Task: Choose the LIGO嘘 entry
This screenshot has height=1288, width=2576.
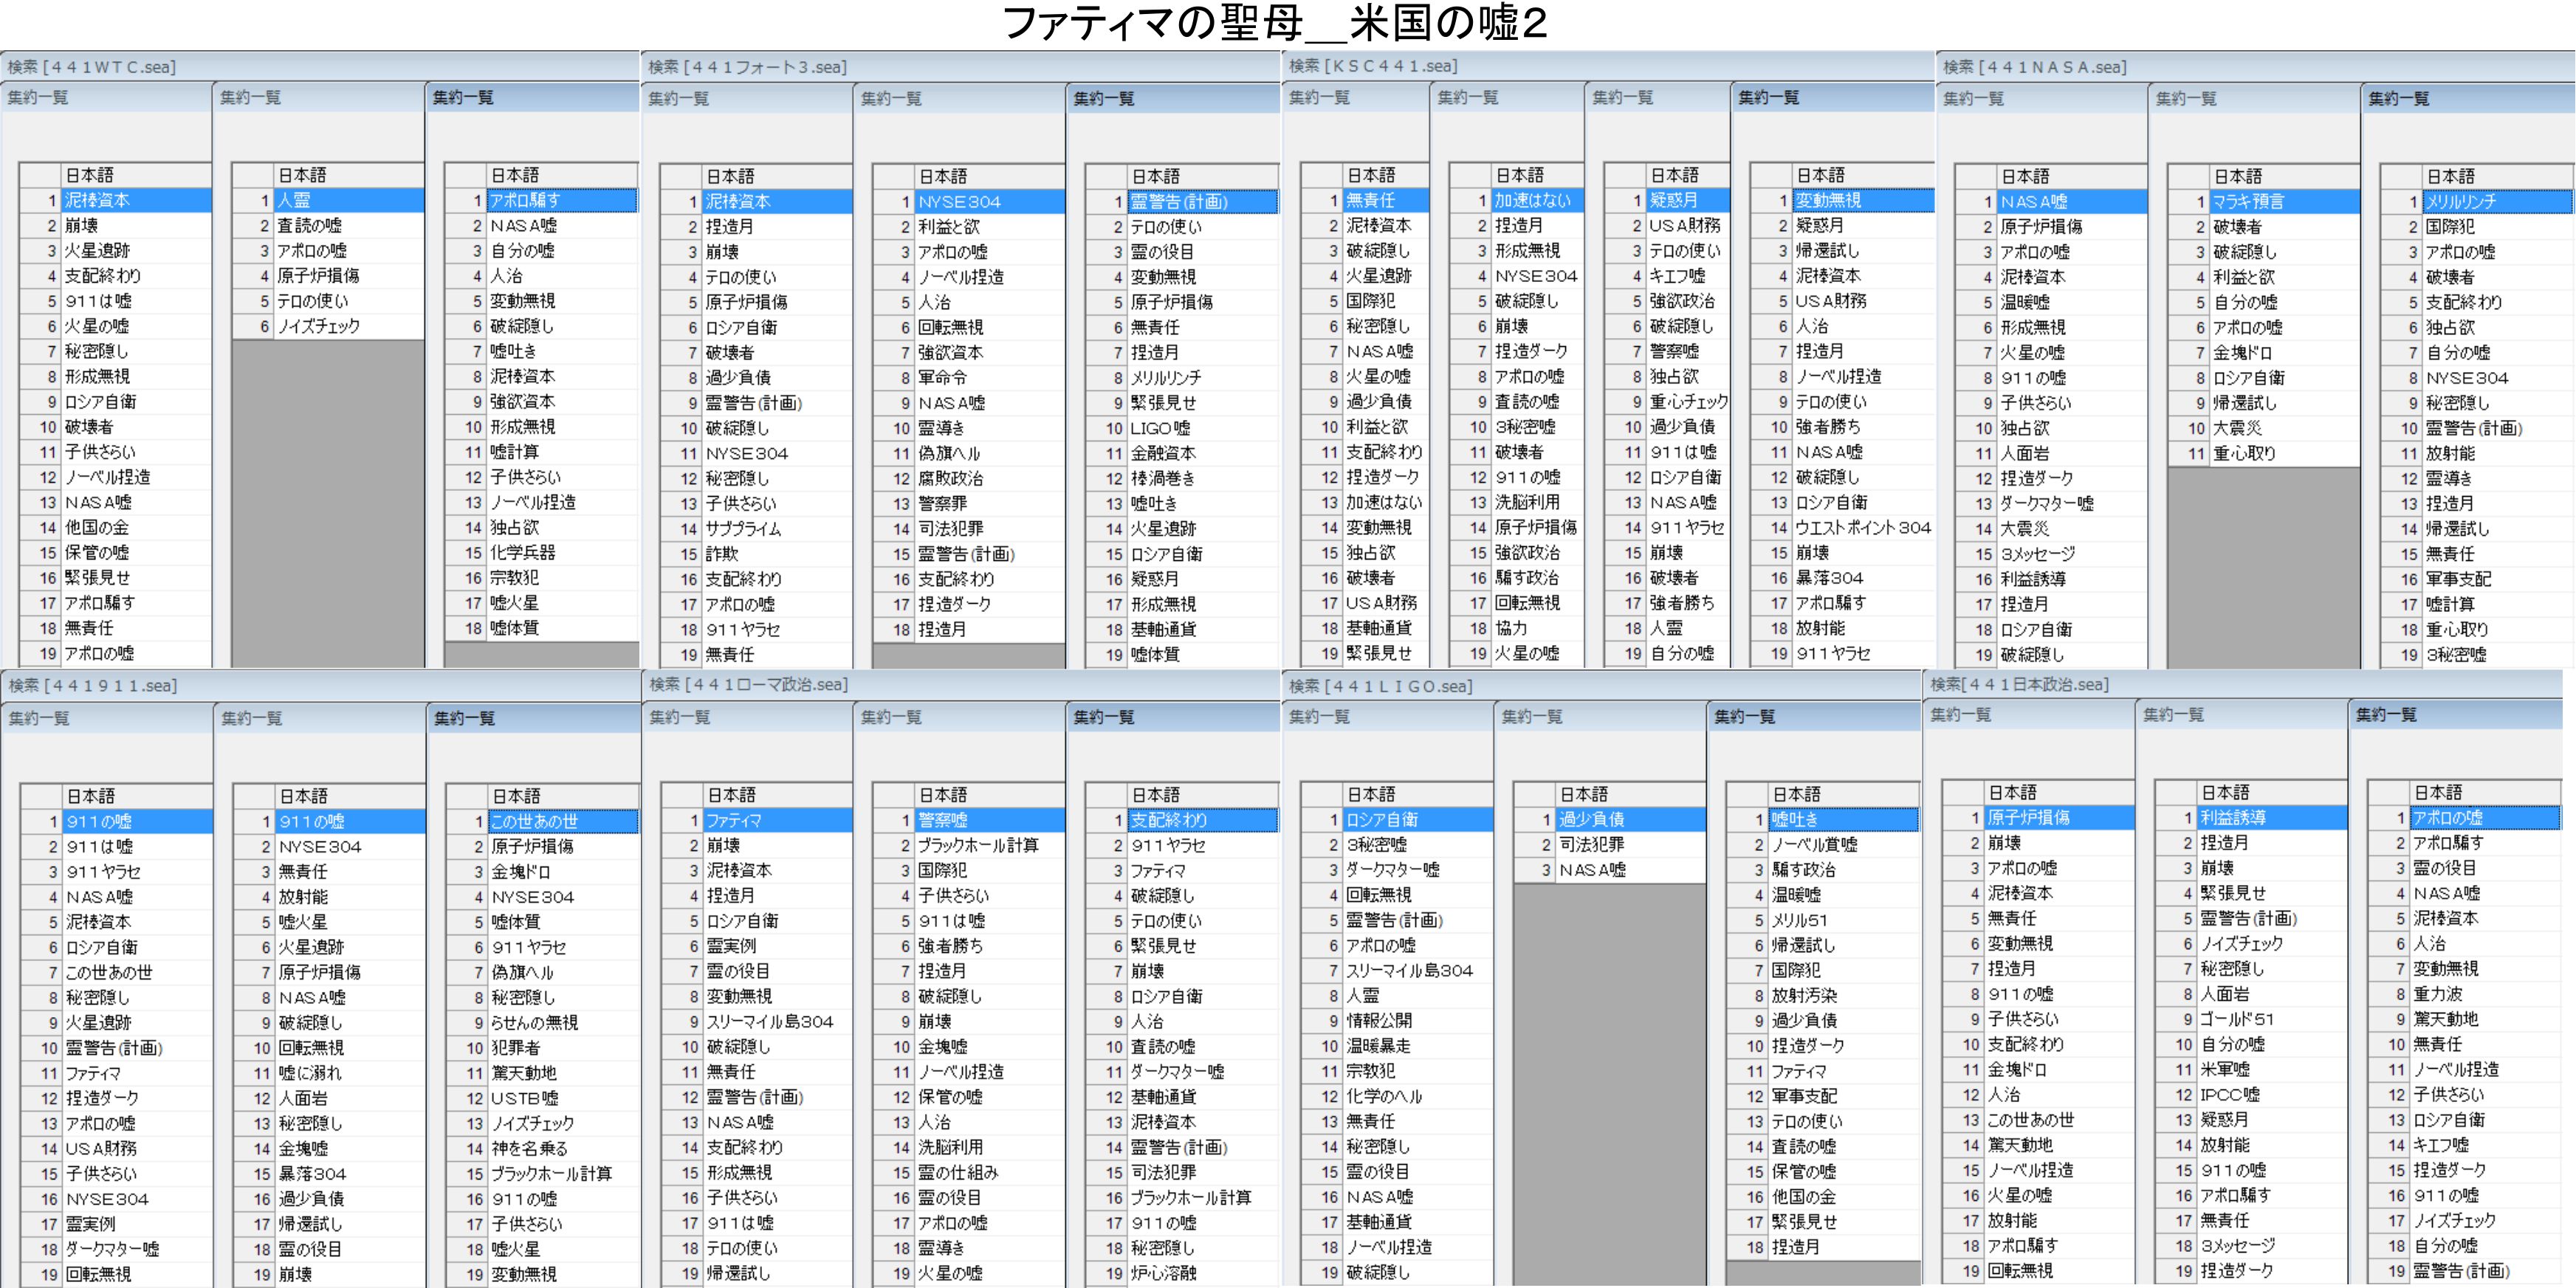Action: tap(1160, 428)
